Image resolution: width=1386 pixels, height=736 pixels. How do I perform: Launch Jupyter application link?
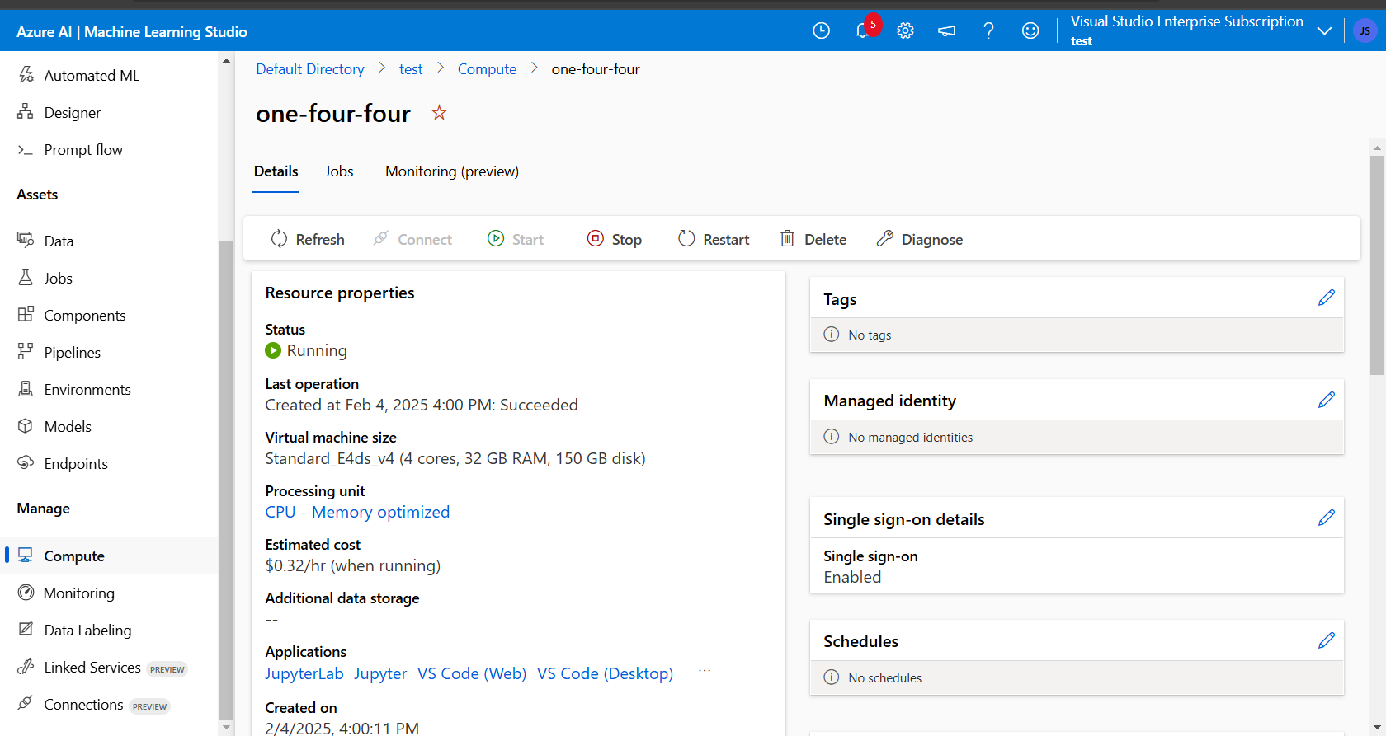click(380, 673)
